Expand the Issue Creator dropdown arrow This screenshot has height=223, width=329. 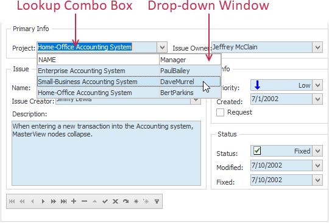pyautogui.click(x=196, y=101)
